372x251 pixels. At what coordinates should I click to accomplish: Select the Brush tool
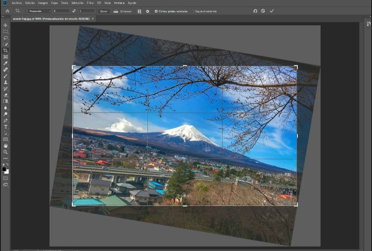6,76
